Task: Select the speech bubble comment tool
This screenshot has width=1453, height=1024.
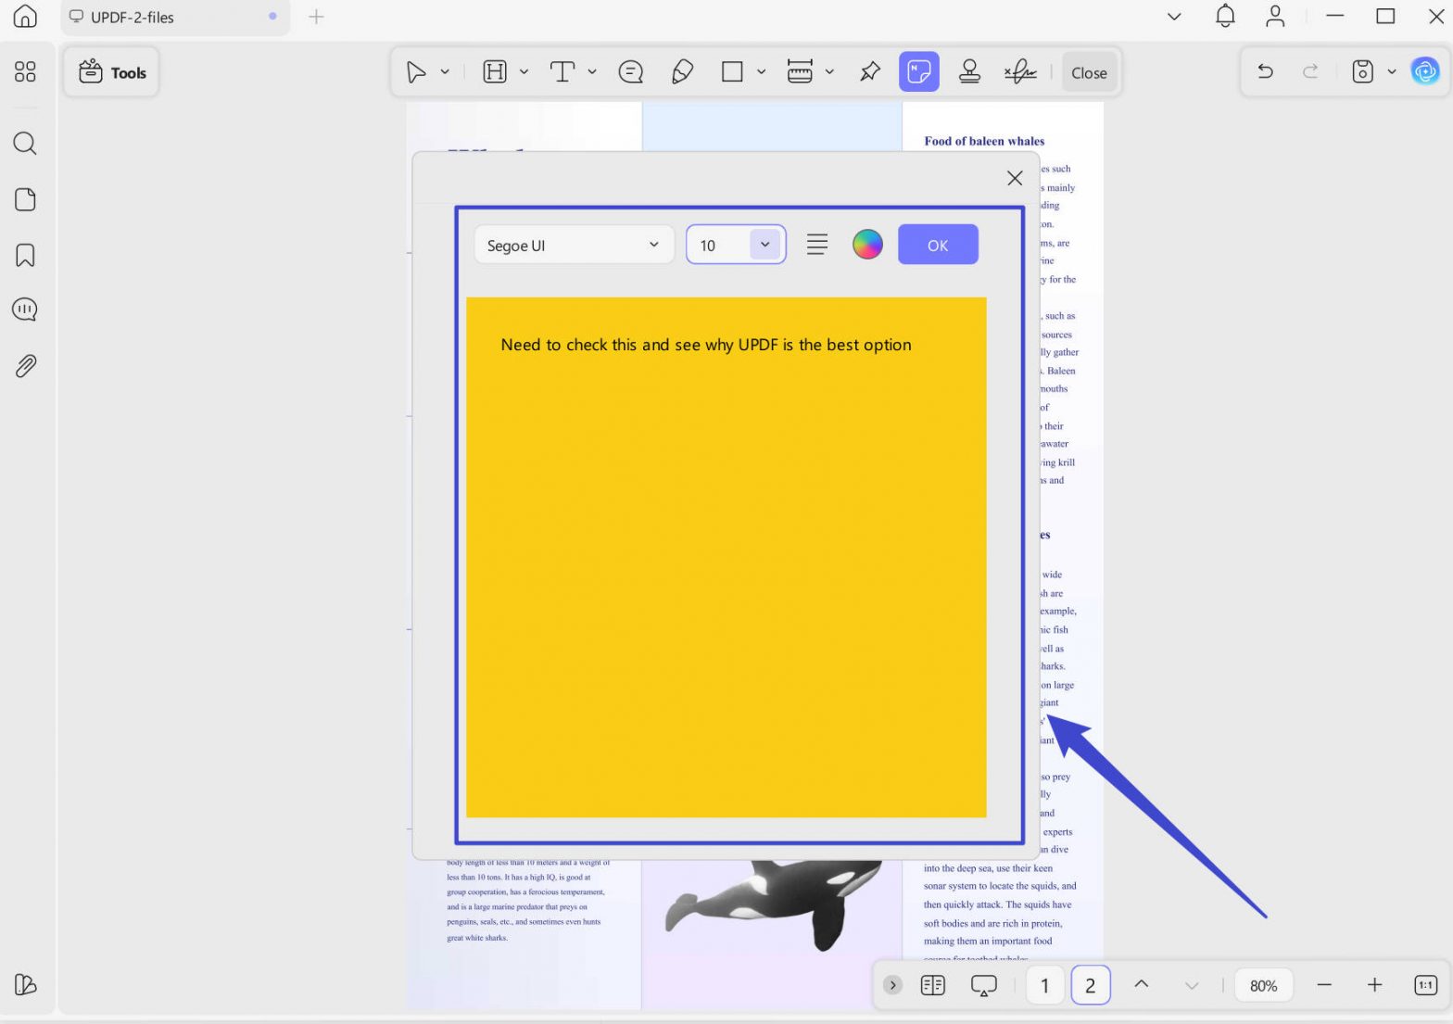Action: (x=630, y=72)
